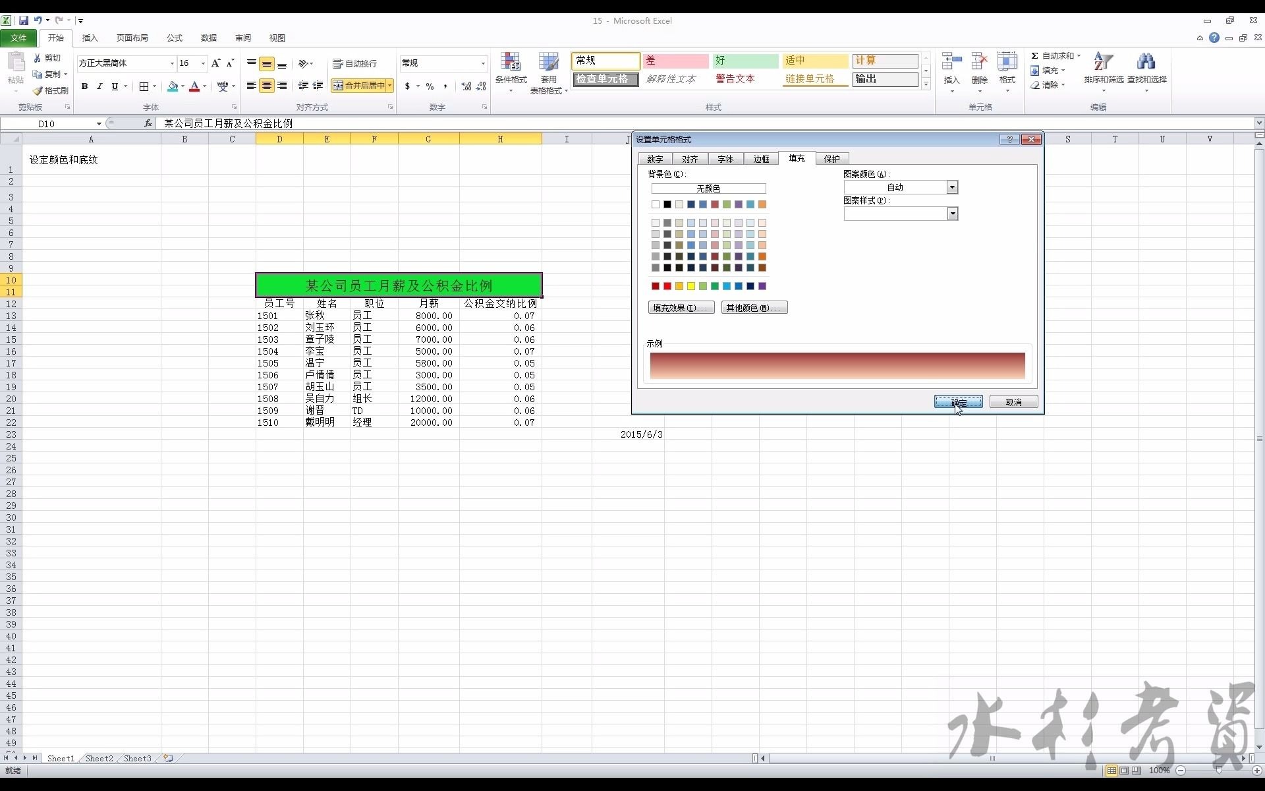Open Conditional Formatting (条件格式)
This screenshot has width=1265, height=791.
click(511, 73)
